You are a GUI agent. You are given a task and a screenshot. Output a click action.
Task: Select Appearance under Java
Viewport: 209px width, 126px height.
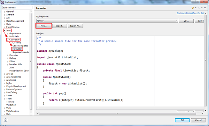pos(15,34)
